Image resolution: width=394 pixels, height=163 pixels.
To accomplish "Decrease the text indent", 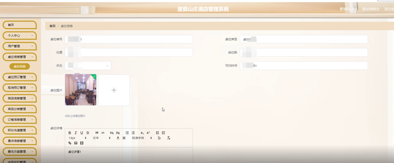I will 158,133.
